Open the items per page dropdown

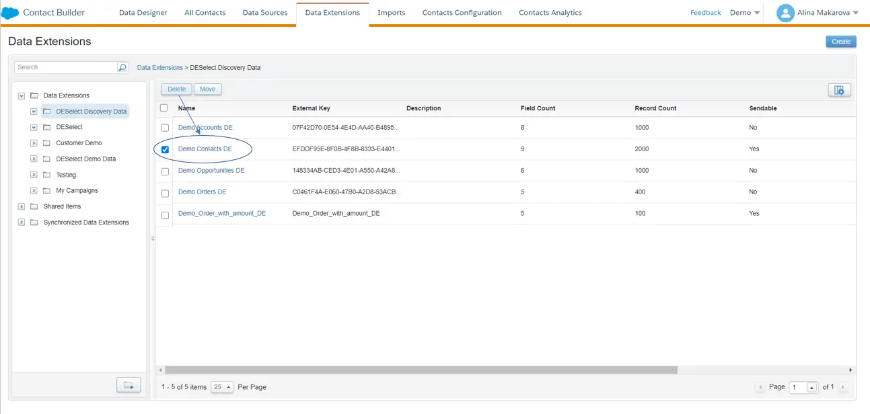coord(222,387)
